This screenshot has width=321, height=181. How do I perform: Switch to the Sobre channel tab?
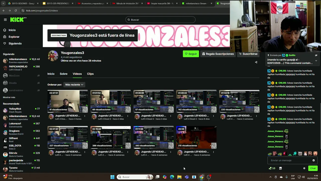click(x=63, y=74)
